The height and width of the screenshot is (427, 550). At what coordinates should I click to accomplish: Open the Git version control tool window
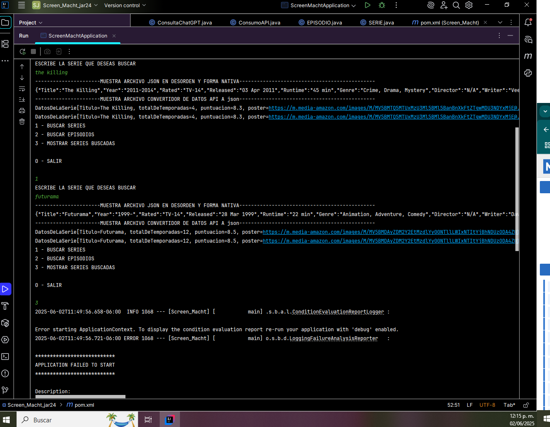click(5, 390)
